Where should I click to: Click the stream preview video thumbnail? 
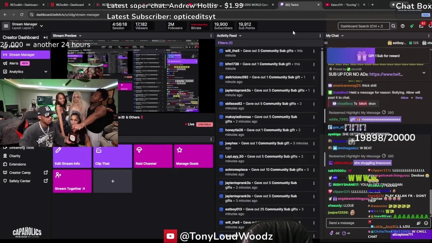[133, 76]
